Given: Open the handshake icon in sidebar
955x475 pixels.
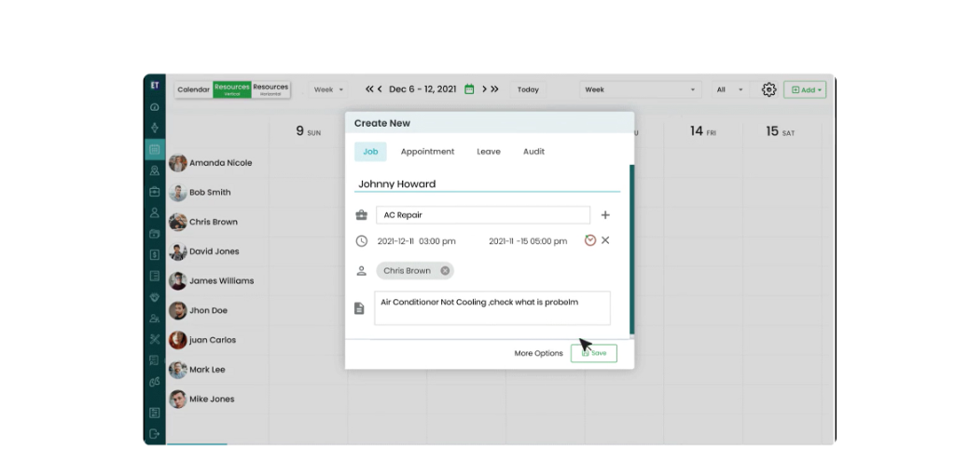Looking at the screenshot, I should pos(155,297).
